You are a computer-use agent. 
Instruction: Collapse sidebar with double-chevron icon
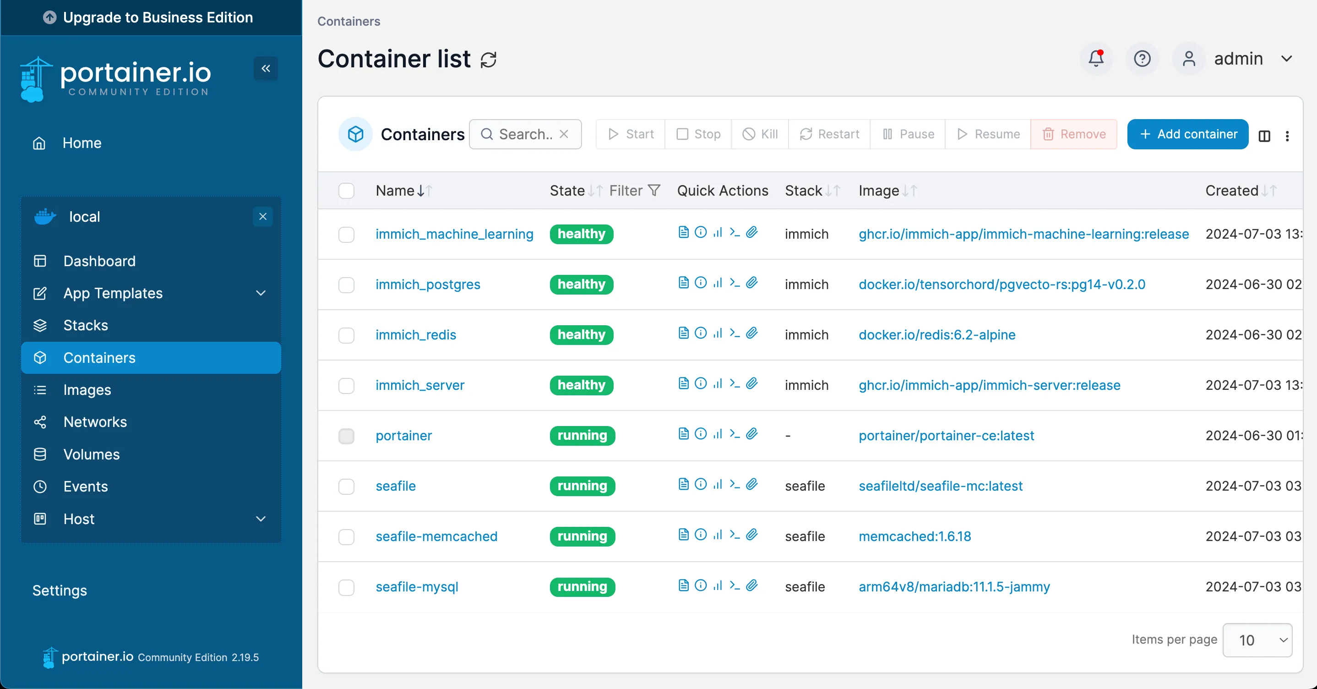click(x=266, y=69)
